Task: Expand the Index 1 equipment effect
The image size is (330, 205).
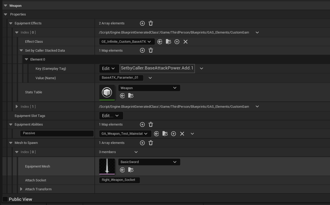Action: pyautogui.click(x=16, y=106)
